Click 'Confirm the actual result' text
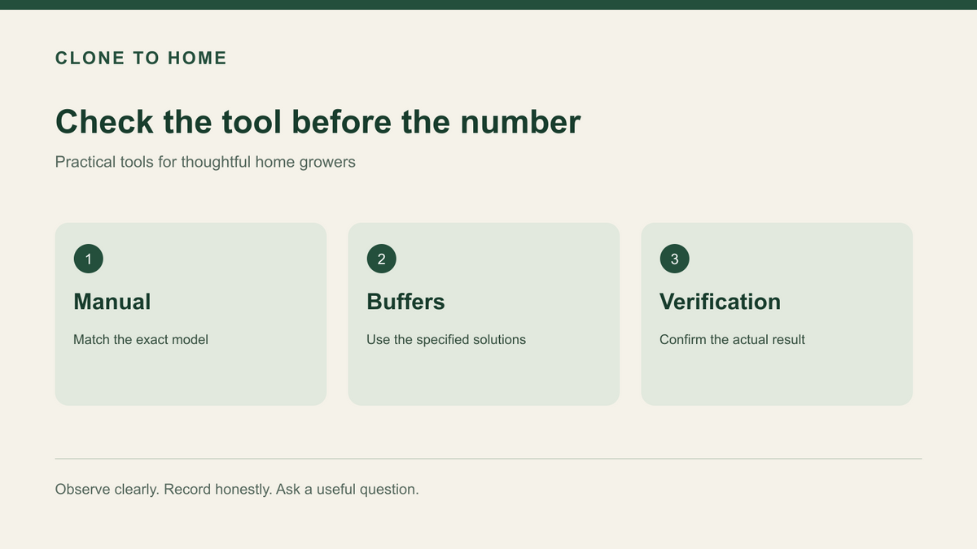 pos(732,339)
